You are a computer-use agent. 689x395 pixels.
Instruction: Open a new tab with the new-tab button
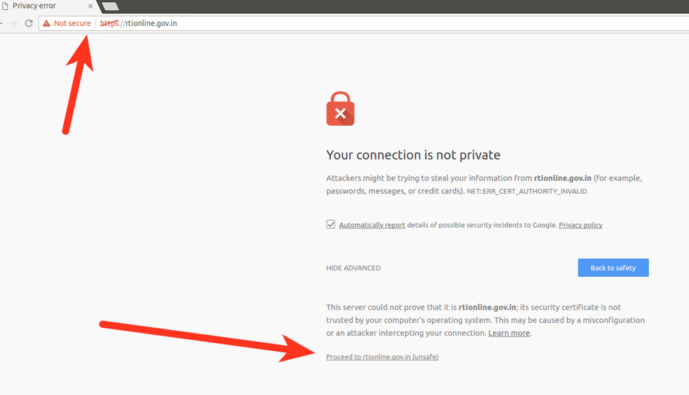coord(110,6)
